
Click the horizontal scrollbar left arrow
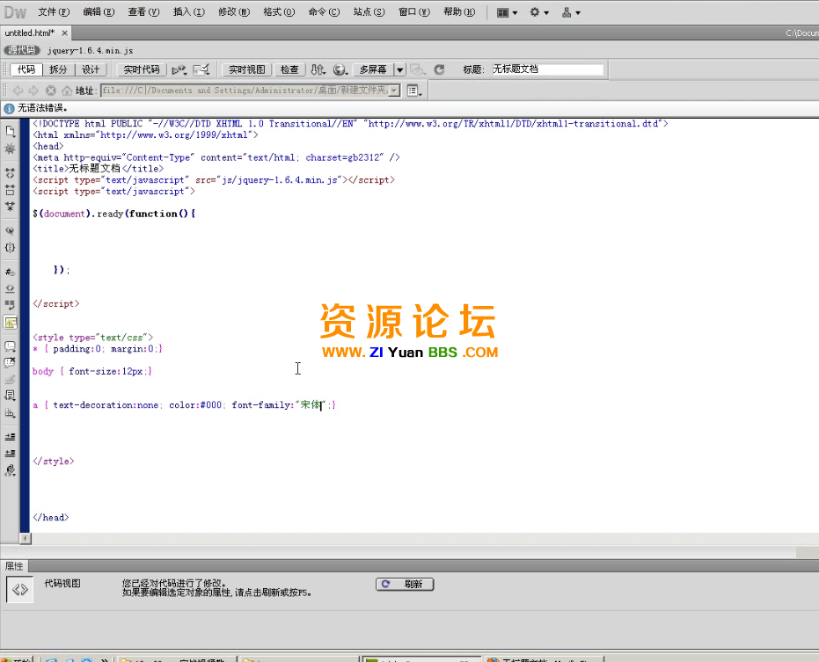[x=25, y=538]
